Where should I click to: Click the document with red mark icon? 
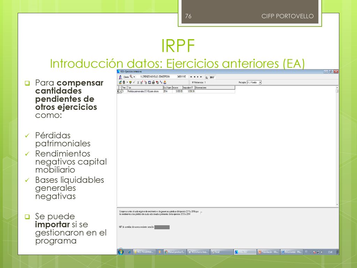pyautogui.click(x=142, y=82)
